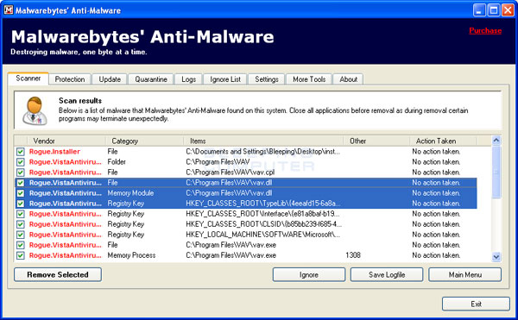Select the 1308 process ID value

click(353, 255)
